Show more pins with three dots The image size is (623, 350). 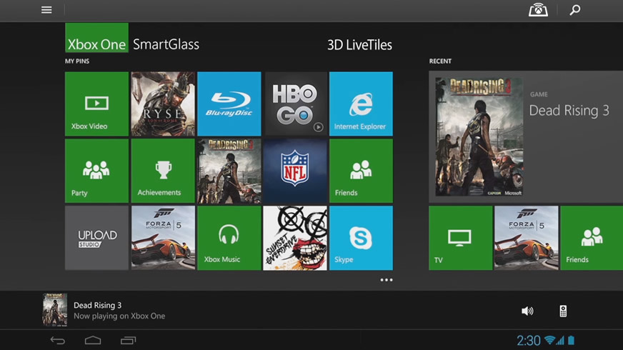coord(387,280)
